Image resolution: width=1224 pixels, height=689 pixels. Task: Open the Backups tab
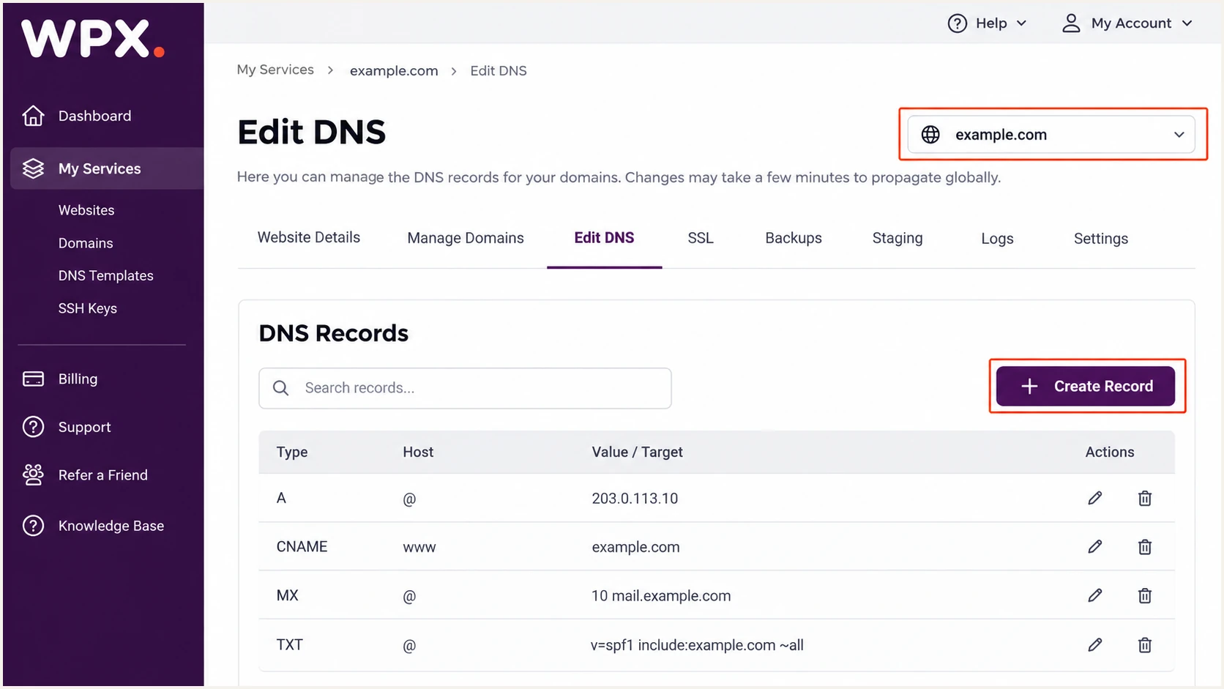[794, 238]
